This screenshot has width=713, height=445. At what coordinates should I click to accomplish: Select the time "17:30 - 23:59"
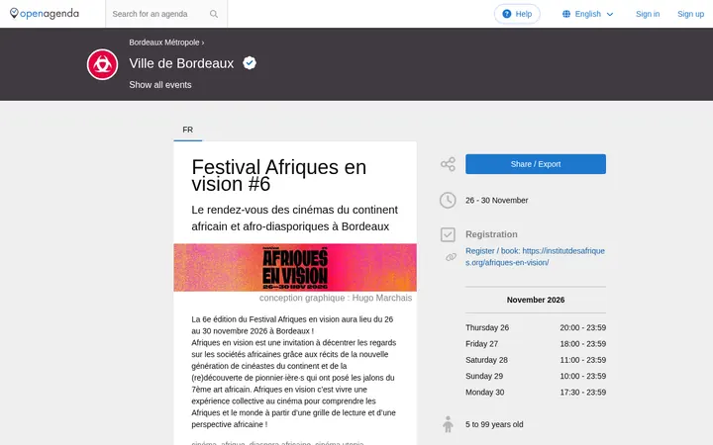pyautogui.click(x=583, y=393)
